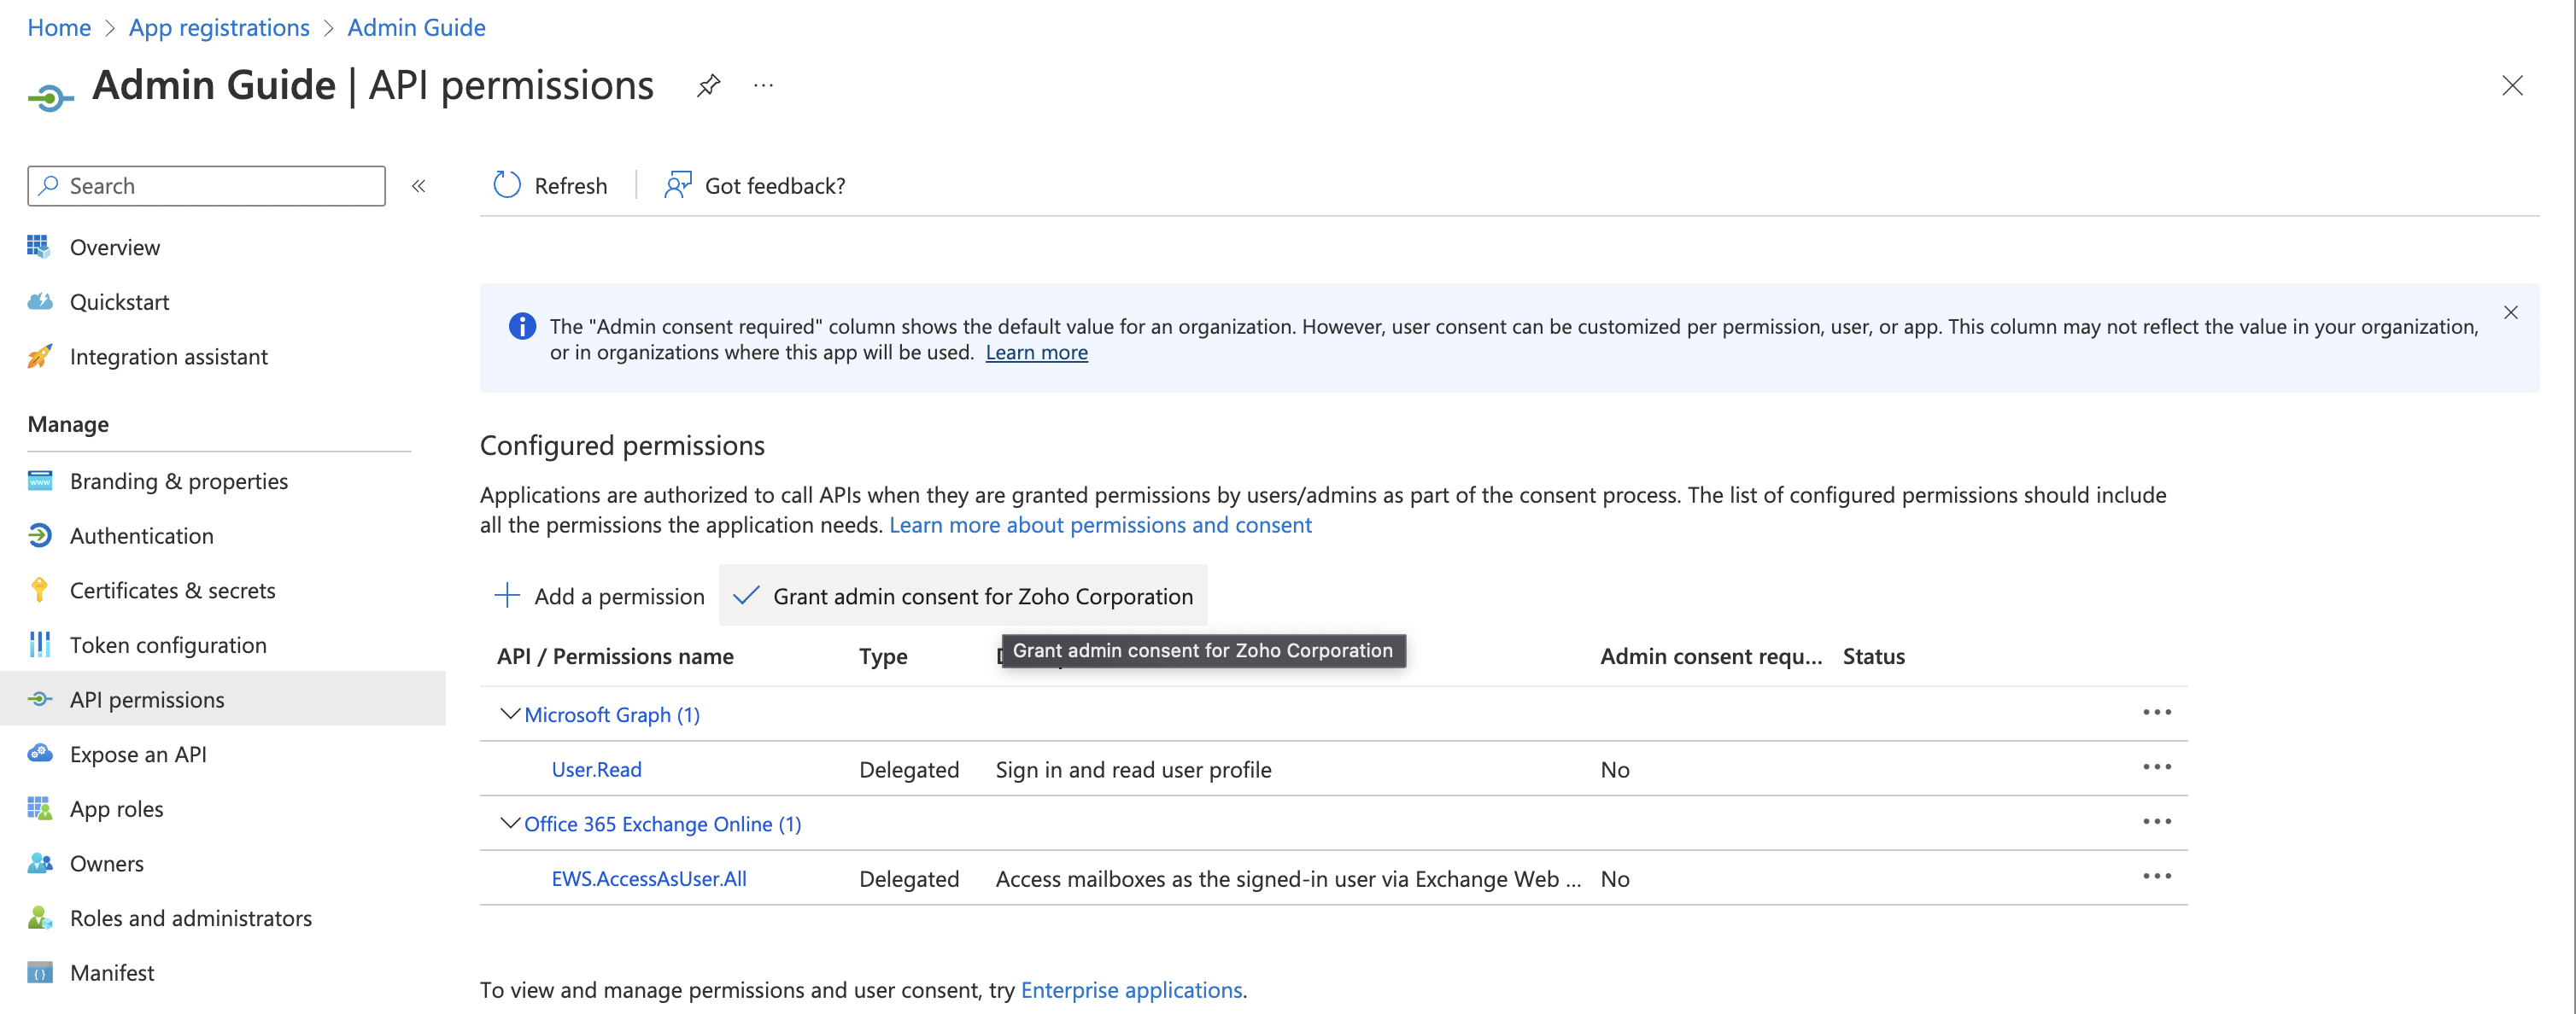Image resolution: width=2576 pixels, height=1014 pixels.
Task: Collapse the Microsoft Graph permissions group
Action: [x=509, y=714]
